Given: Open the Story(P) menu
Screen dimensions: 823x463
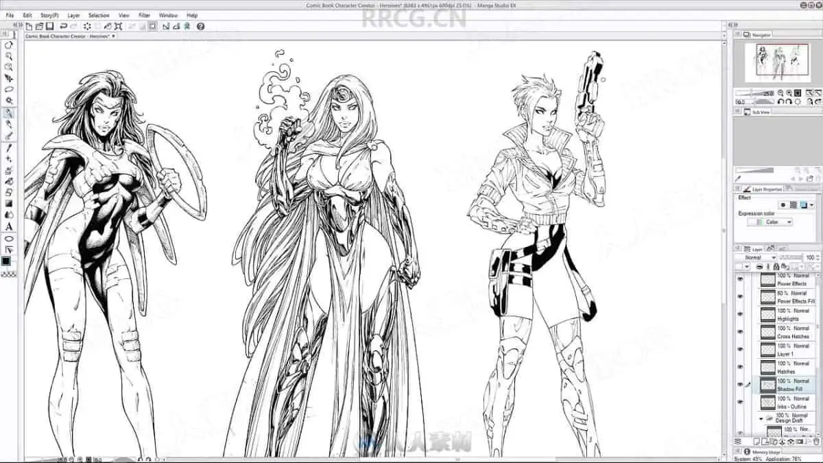Looking at the screenshot, I should [49, 15].
